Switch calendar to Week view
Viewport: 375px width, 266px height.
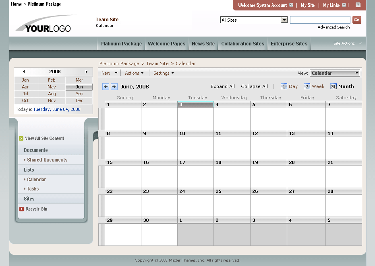[314, 86]
